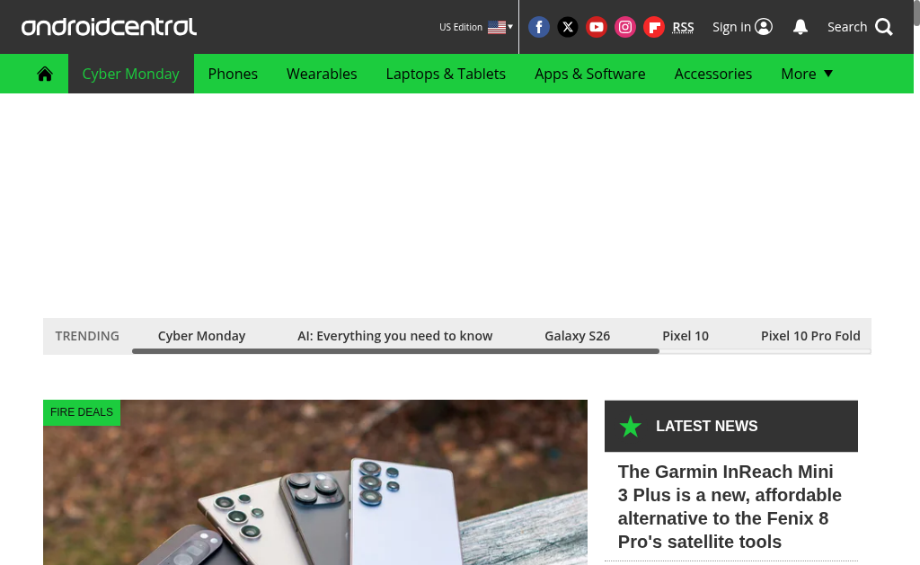Screen dimensions: 920x565
Task: Click the trending bar horizontal scrollbar
Action: tap(395, 351)
